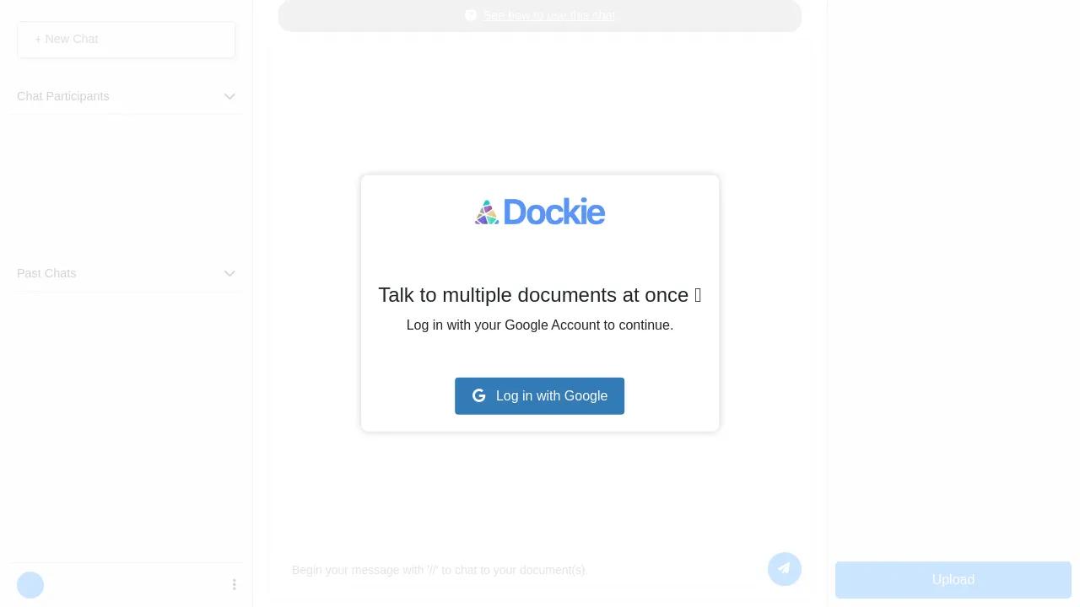Click the round user avatar in sidebar
The width and height of the screenshot is (1080, 607).
[x=30, y=585]
